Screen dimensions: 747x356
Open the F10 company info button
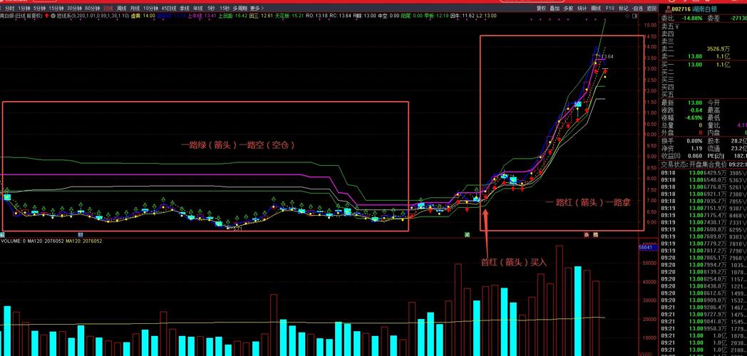point(609,9)
